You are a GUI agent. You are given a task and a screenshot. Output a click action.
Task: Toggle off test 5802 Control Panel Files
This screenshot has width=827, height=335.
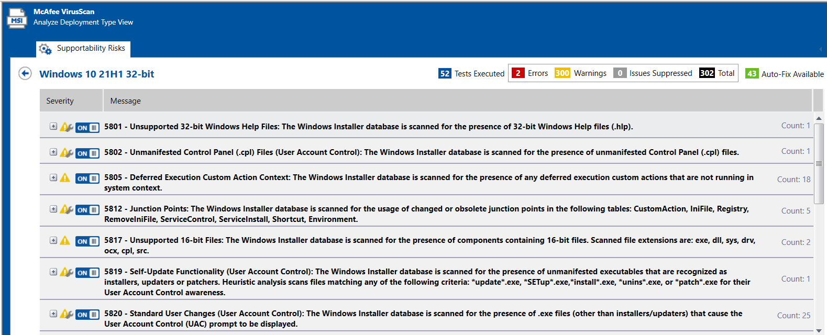[87, 153]
